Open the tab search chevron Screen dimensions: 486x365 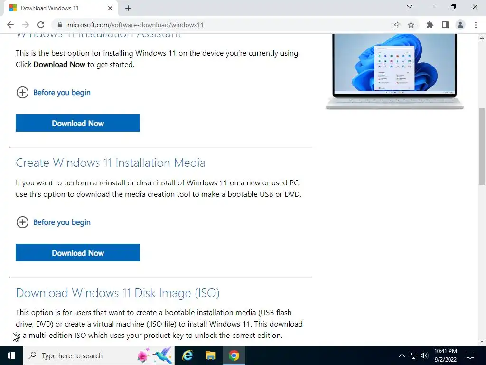pos(410,7)
